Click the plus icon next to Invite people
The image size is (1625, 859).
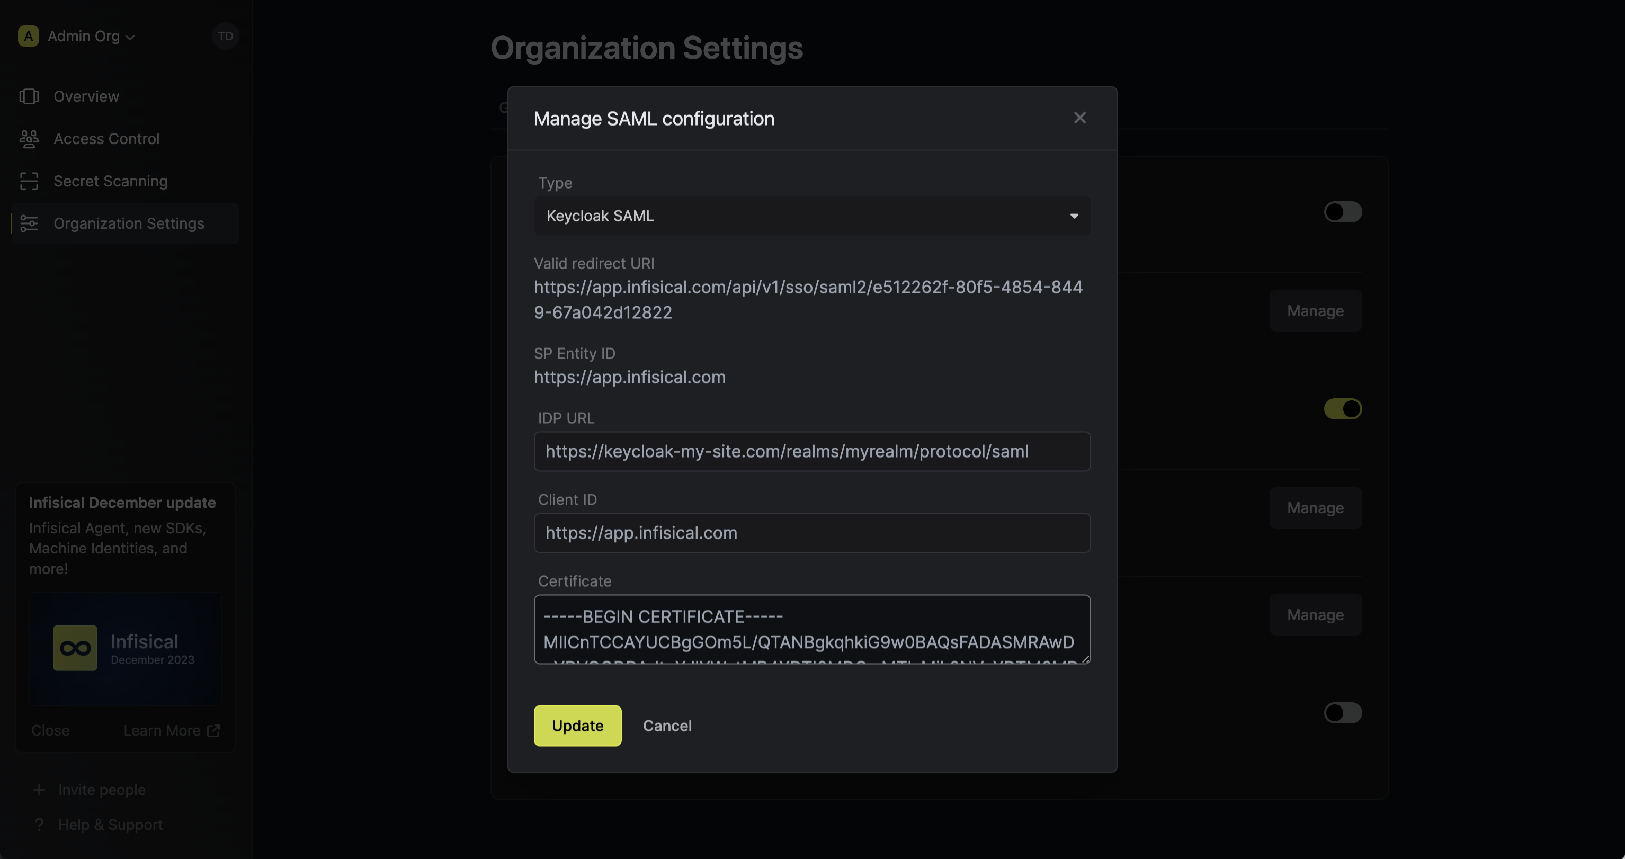39,790
